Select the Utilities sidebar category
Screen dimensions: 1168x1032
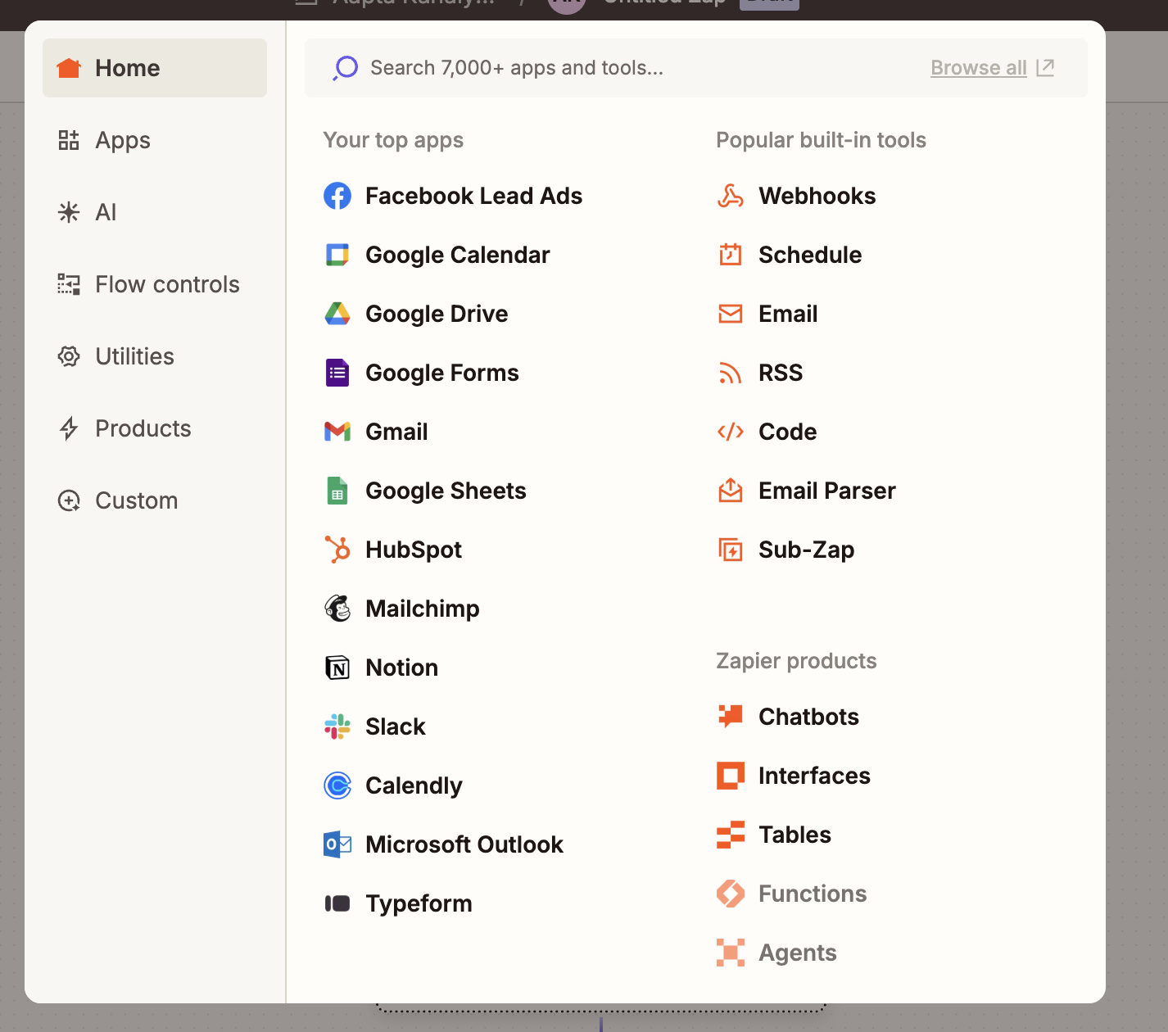pyautogui.click(x=134, y=356)
